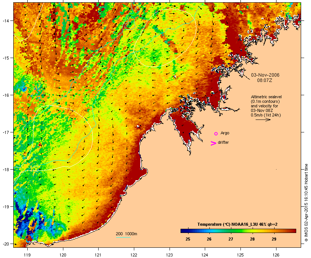Click the magenta drifter arrow symbol

(x=213, y=143)
